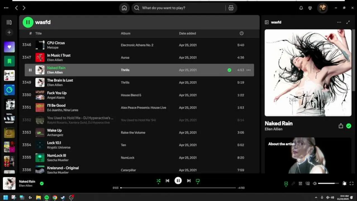This screenshot has height=201, width=357.
Task: Open the blue circle playlist in sidebar
Action: pyautogui.click(x=9, y=90)
